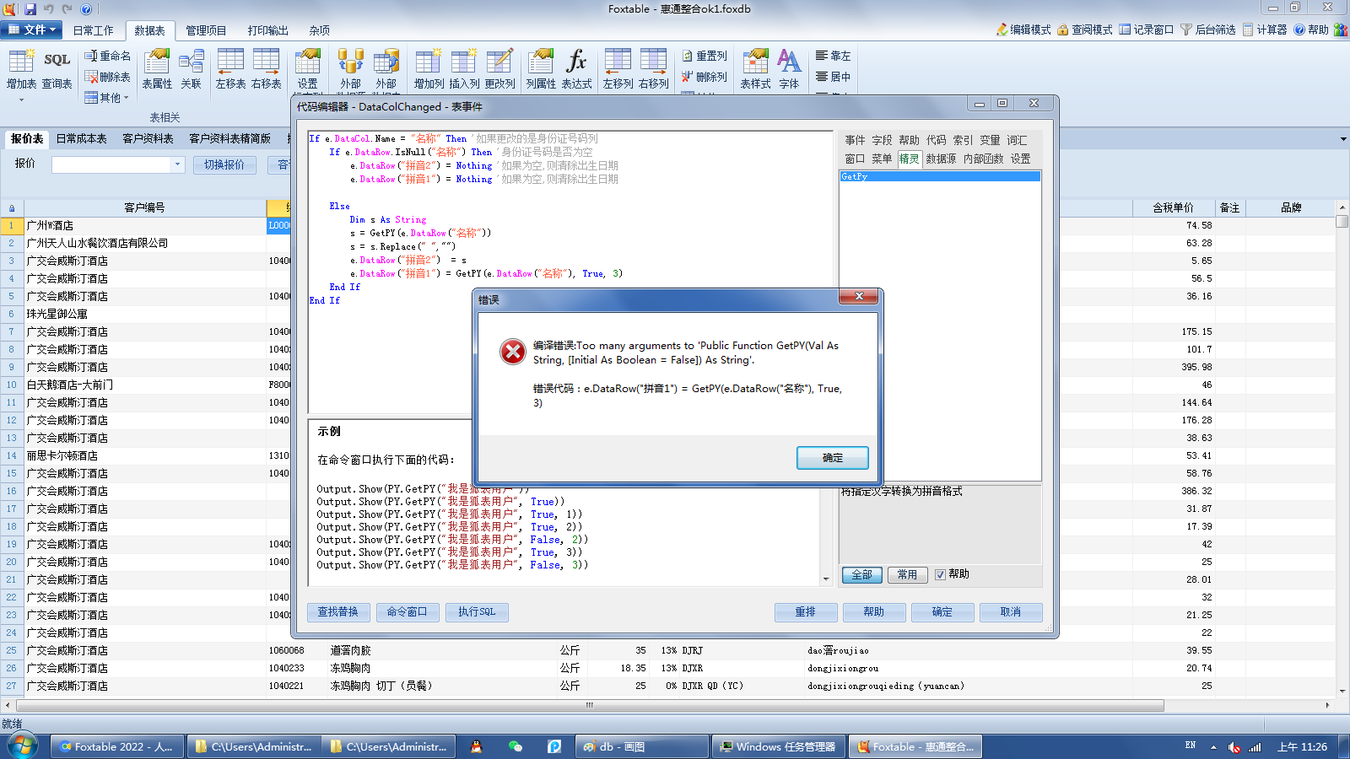Click 插入列 insert column icon

pos(464,68)
